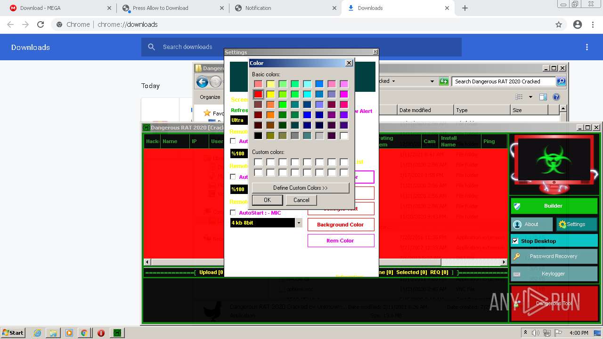Image resolution: width=603 pixels, height=339 pixels.
Task: Open the Builder in RAT window
Action: pos(554,206)
